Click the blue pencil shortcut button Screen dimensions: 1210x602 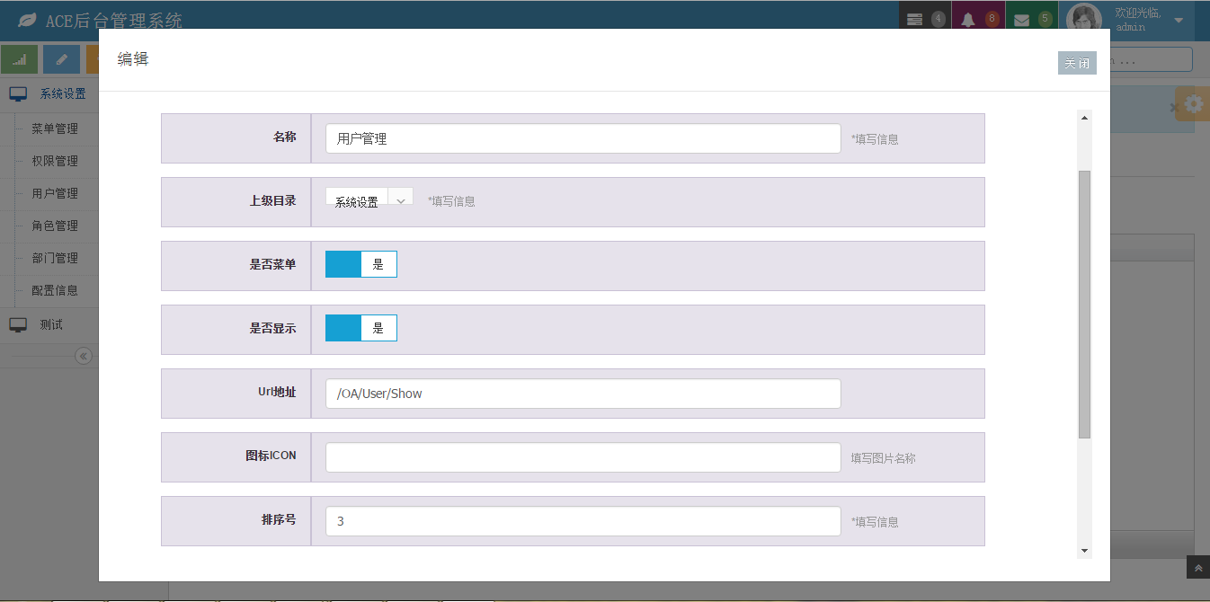pos(61,59)
